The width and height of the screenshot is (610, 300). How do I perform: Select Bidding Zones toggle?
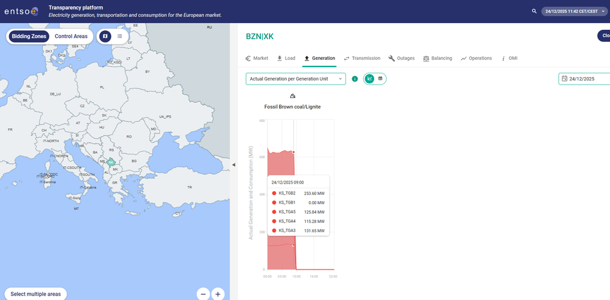pyautogui.click(x=30, y=36)
